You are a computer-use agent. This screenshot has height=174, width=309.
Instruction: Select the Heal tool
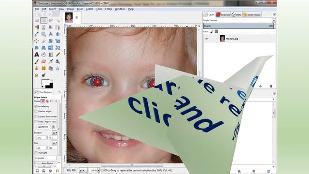[x=43, y=68]
